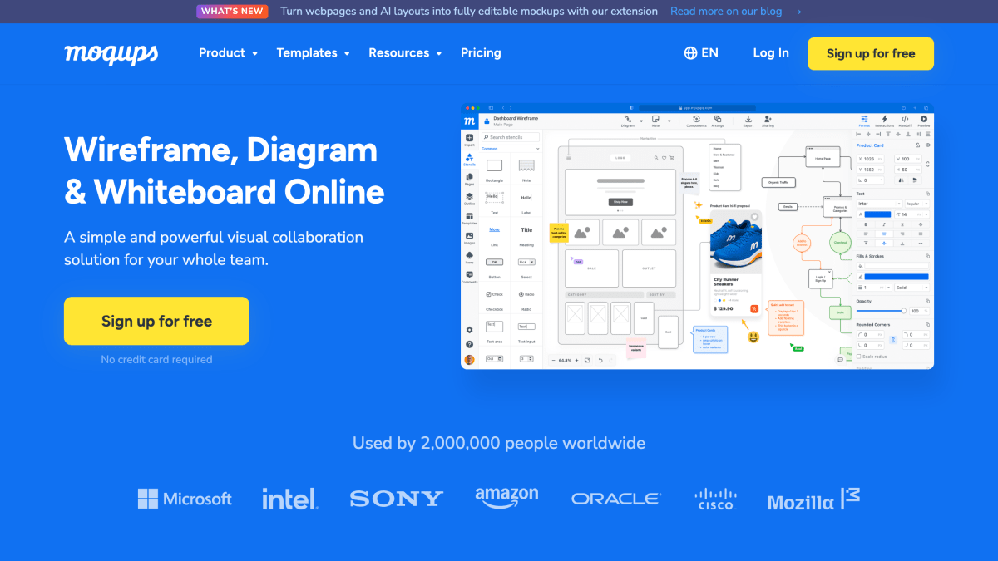
Task: Open the Product menu dropdown
Action: (x=228, y=52)
